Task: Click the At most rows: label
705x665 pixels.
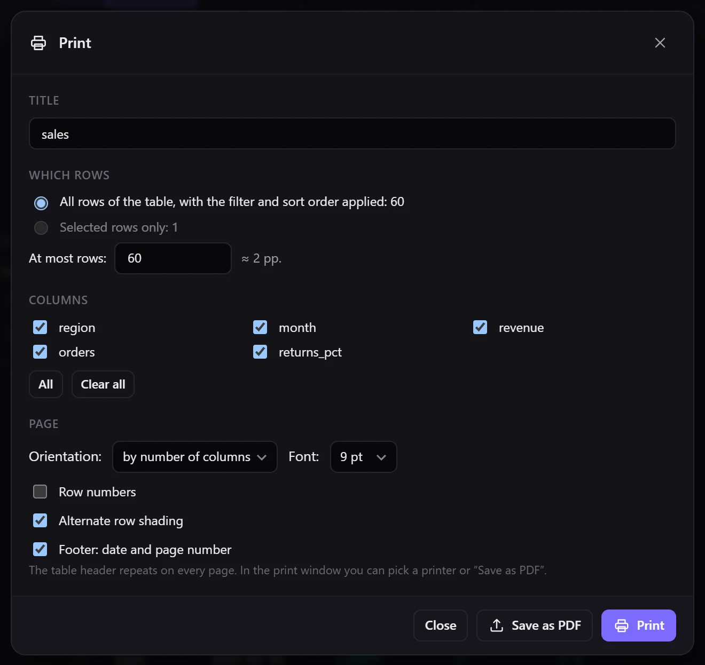Action: coord(68,258)
